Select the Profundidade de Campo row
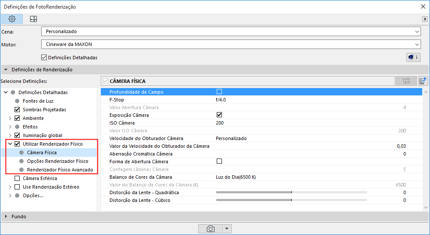Screen dimensions: 430x235 pyautogui.click(x=261, y=92)
